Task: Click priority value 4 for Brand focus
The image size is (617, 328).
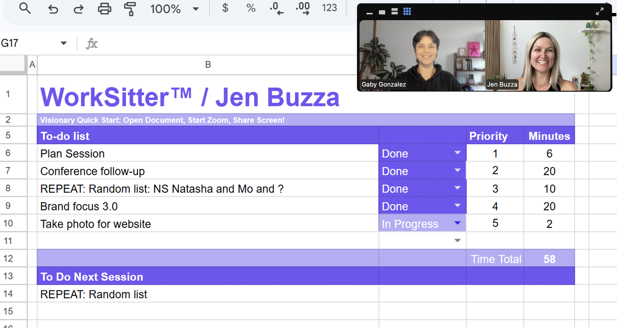Action: click(x=495, y=206)
